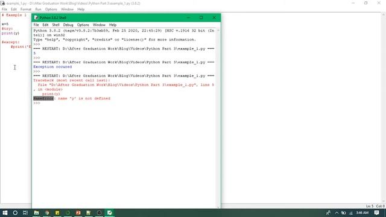The height and width of the screenshot is (217, 386).
Task: Click the Python file icon in the editor title bar
Action: coord(3,3)
